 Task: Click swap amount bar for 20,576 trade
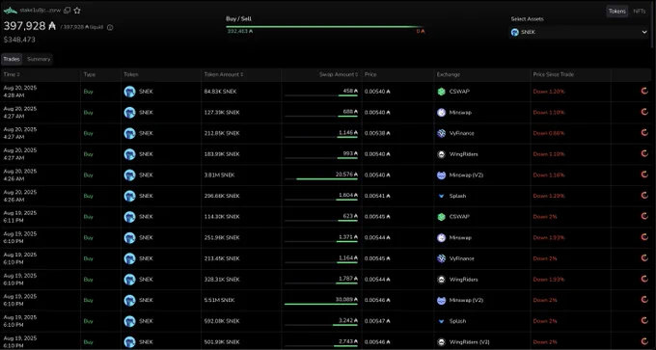pos(321,179)
